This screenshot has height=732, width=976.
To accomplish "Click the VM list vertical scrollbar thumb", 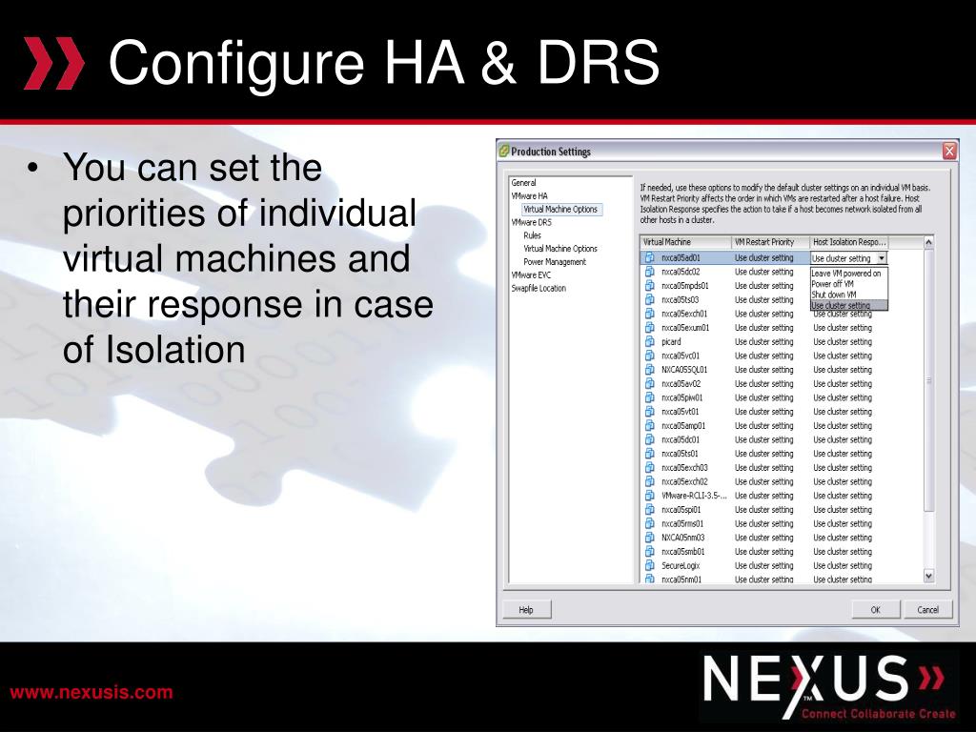I will [928, 379].
